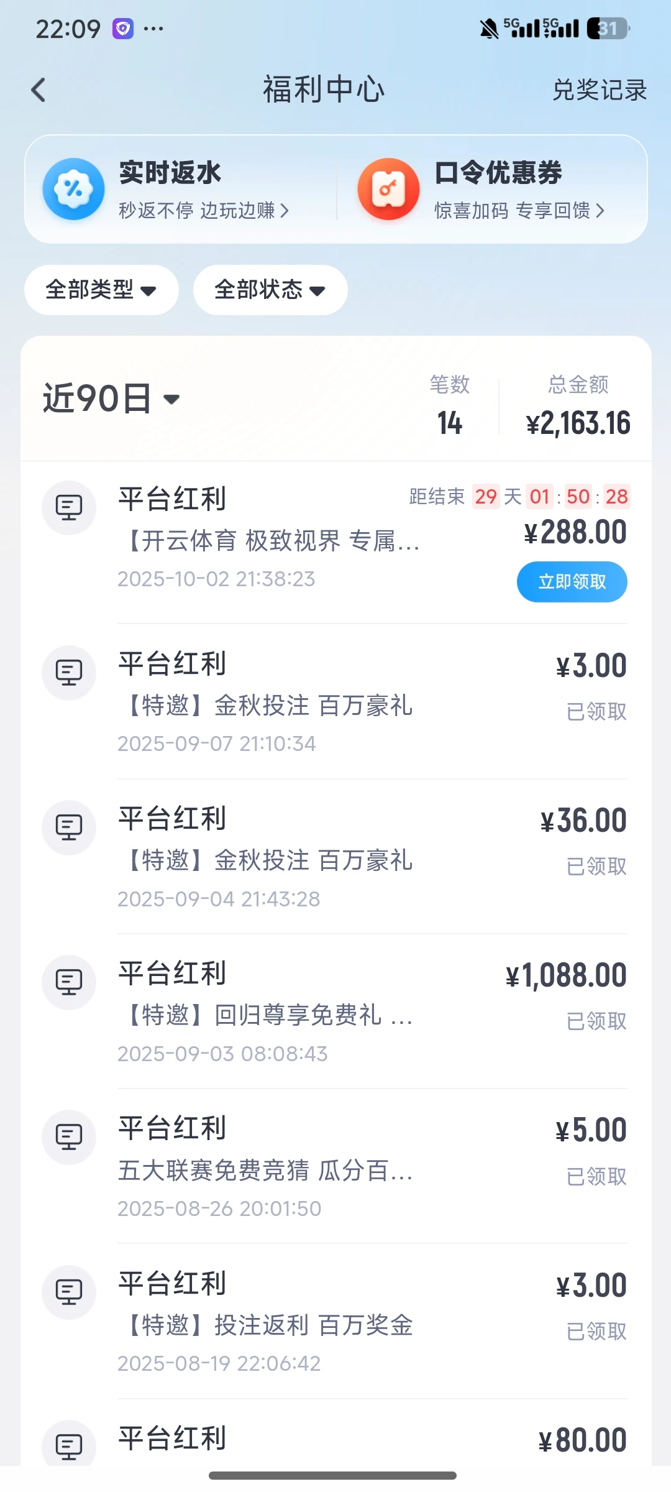
Task: Open the 口令优惠券 coupon entry
Action: (498, 173)
